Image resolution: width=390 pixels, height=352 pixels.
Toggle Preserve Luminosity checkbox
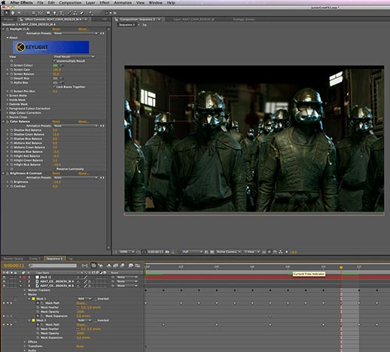pyautogui.click(x=54, y=169)
